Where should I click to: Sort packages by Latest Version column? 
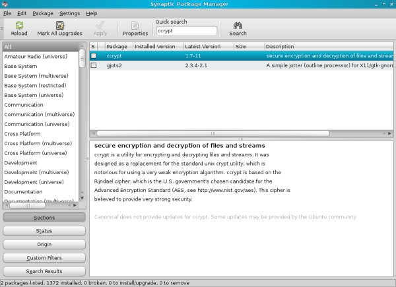pos(207,47)
